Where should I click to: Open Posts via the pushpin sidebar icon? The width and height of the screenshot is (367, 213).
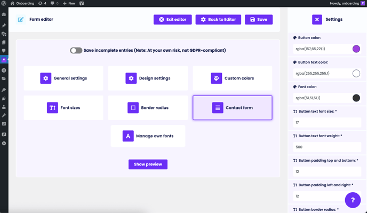pyautogui.click(x=4, y=25)
